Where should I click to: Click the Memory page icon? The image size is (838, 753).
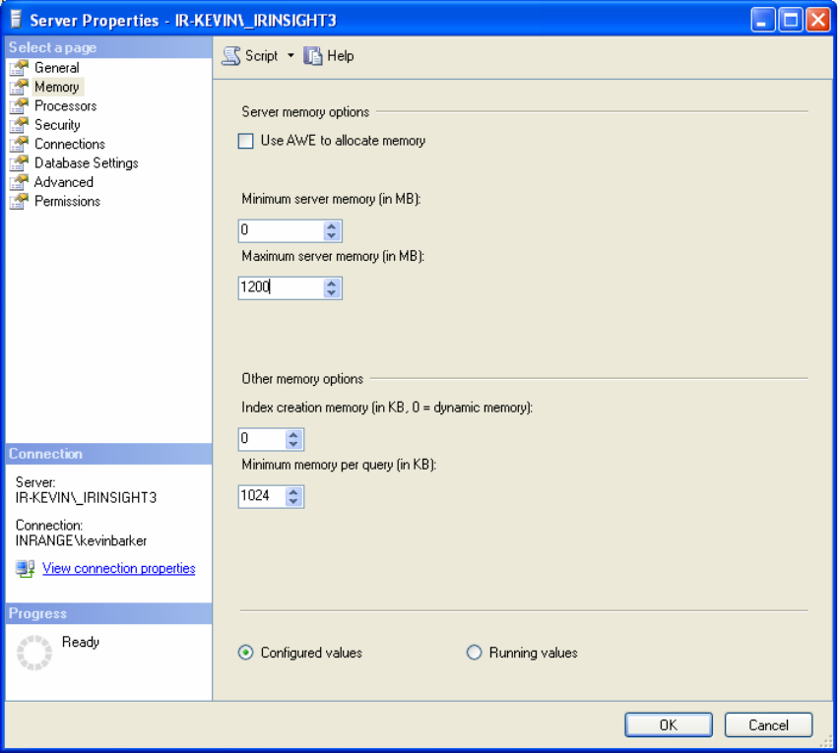click(19, 87)
